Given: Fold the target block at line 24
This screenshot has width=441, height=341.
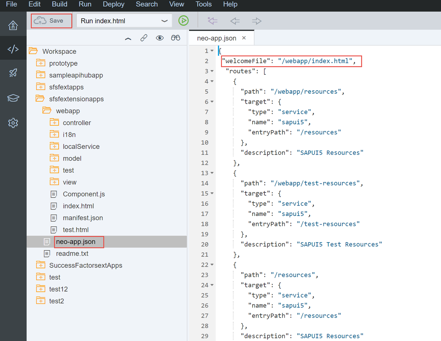Looking at the screenshot, I should [x=212, y=285].
